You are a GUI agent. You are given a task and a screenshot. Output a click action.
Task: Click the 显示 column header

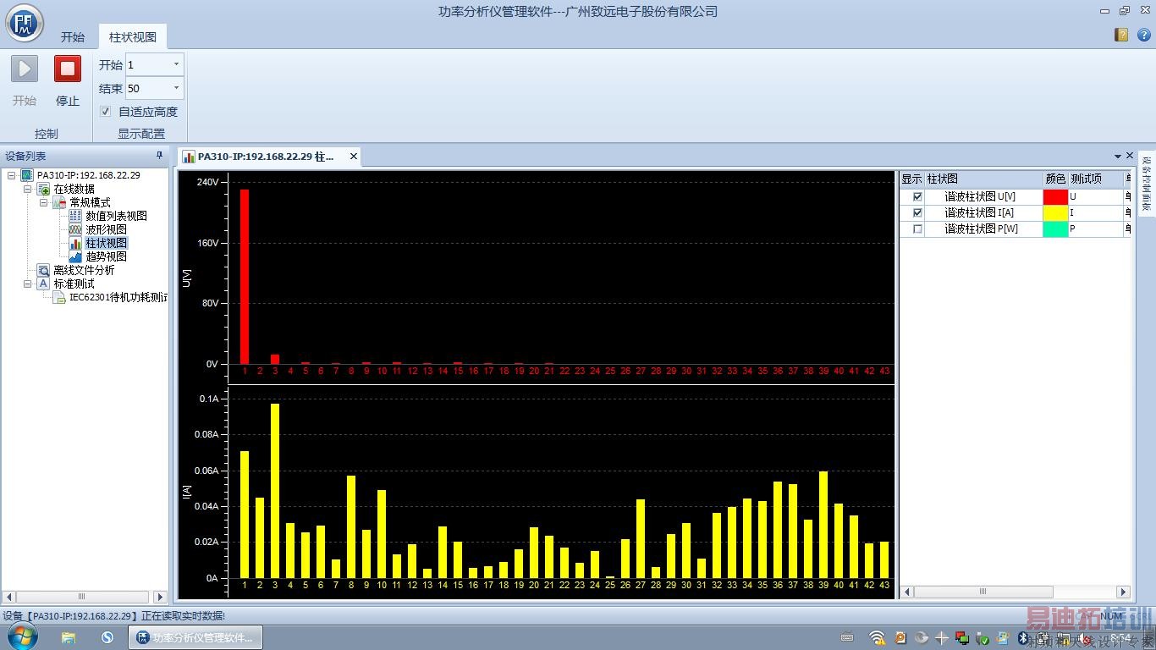pos(911,179)
